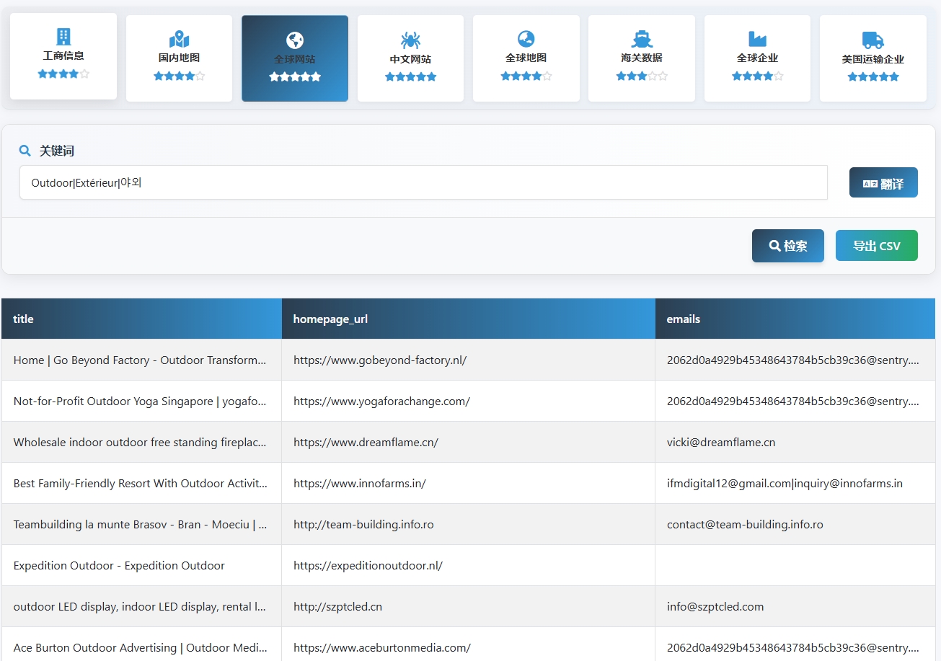
Task: Click the gobeyond-factory.nl URL
Action: pyautogui.click(x=380, y=360)
